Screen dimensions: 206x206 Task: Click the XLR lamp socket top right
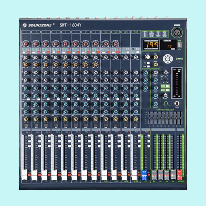(177, 32)
